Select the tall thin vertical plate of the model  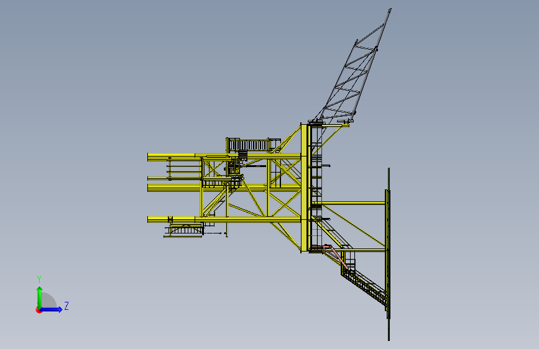pyautogui.click(x=389, y=254)
